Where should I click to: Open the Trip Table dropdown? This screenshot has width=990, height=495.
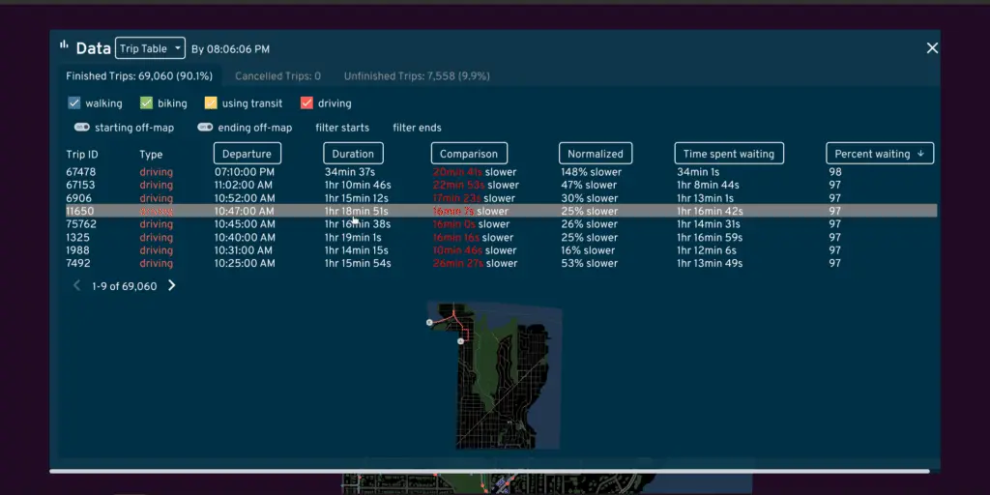pos(149,48)
